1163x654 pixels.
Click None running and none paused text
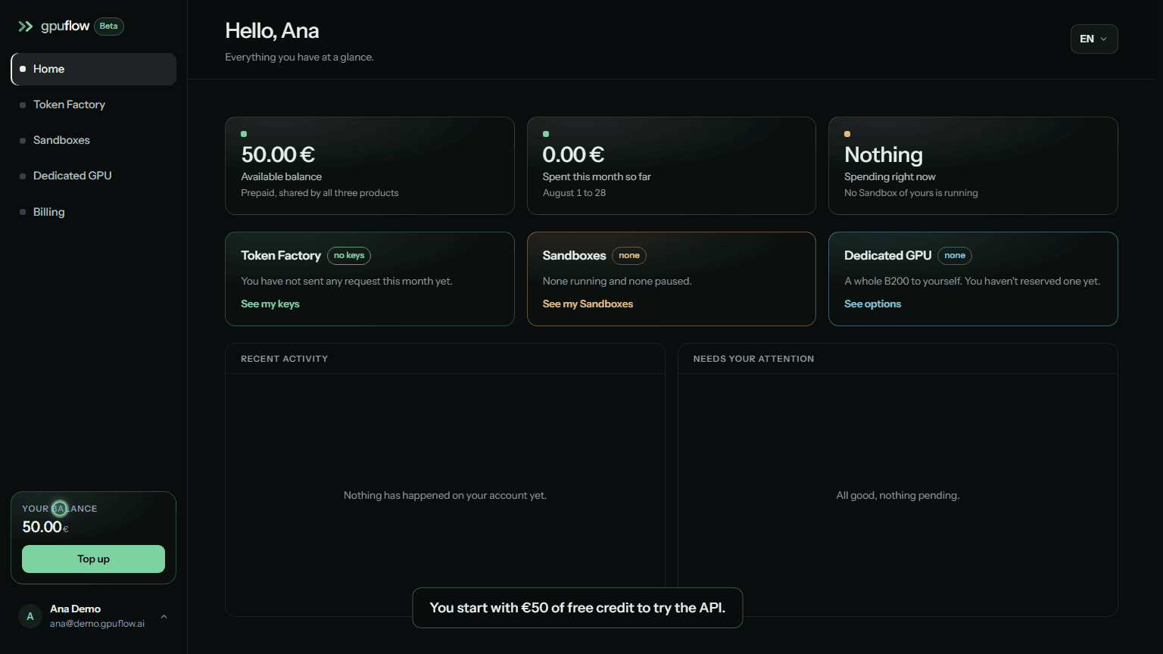click(617, 281)
